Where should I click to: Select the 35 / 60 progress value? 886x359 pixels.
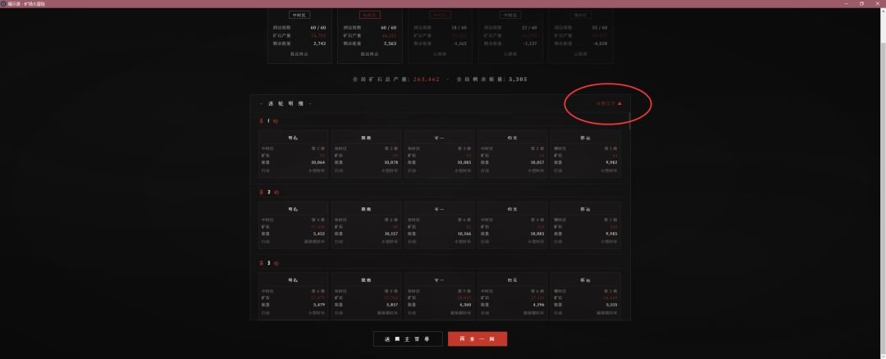(x=600, y=27)
